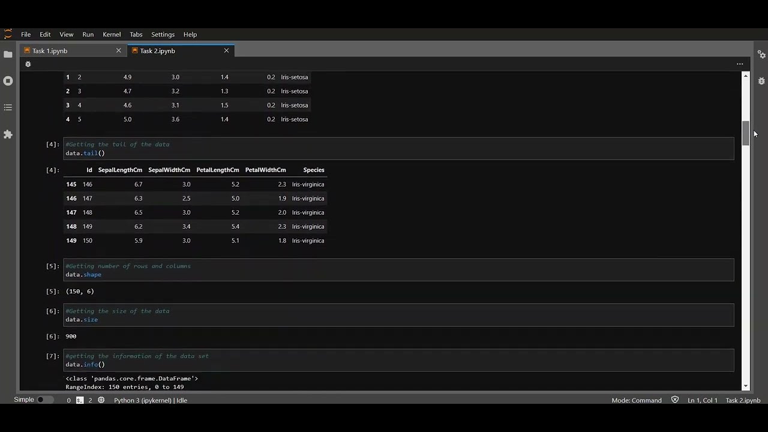Screen dimensions: 768x432
Task: Click the PetalWidthCm column header
Action: [x=266, y=170]
